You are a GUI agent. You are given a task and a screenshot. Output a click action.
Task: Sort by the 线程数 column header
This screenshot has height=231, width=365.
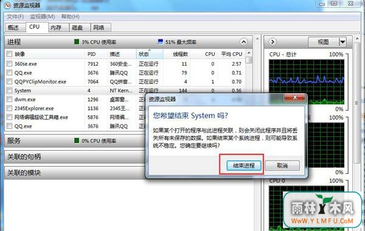coord(176,54)
